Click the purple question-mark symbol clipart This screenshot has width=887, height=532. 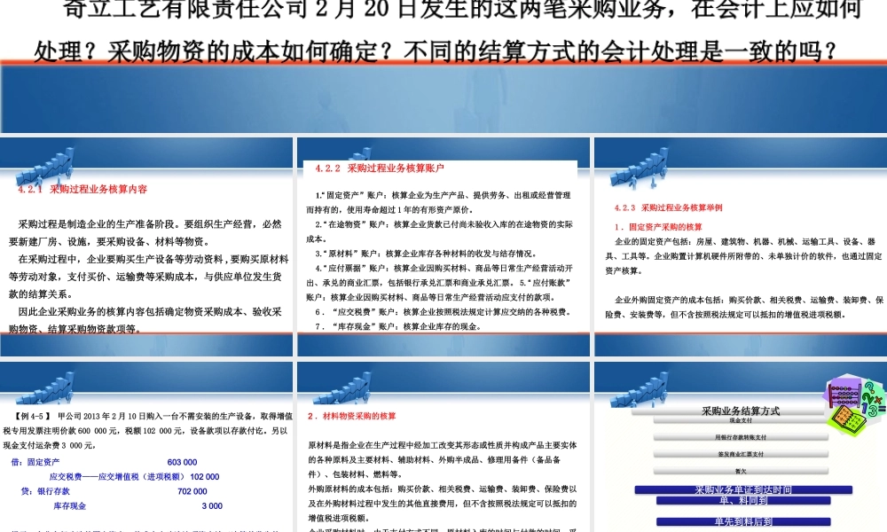(x=869, y=387)
